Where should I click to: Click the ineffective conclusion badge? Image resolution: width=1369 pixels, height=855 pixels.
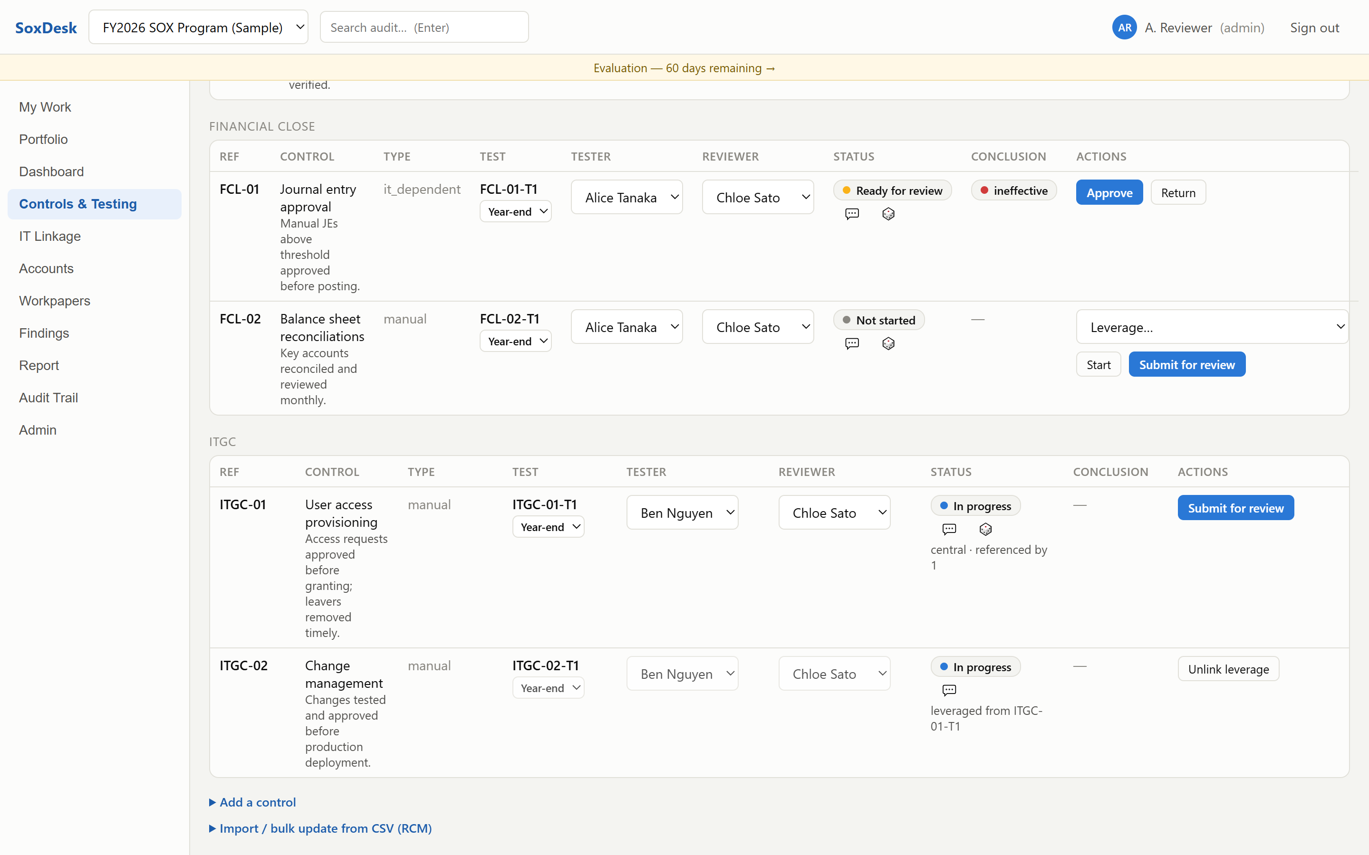1014,190
